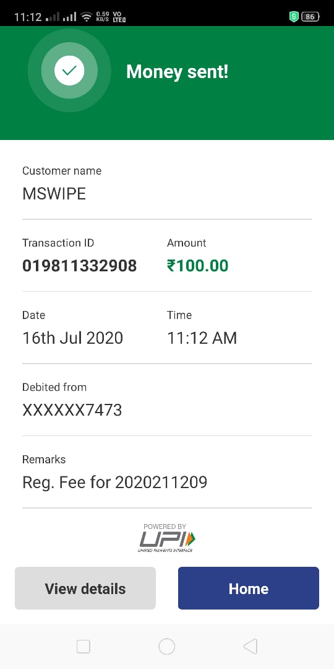Tap the ₹100.00 amount
The image size is (334, 669).
(x=198, y=266)
